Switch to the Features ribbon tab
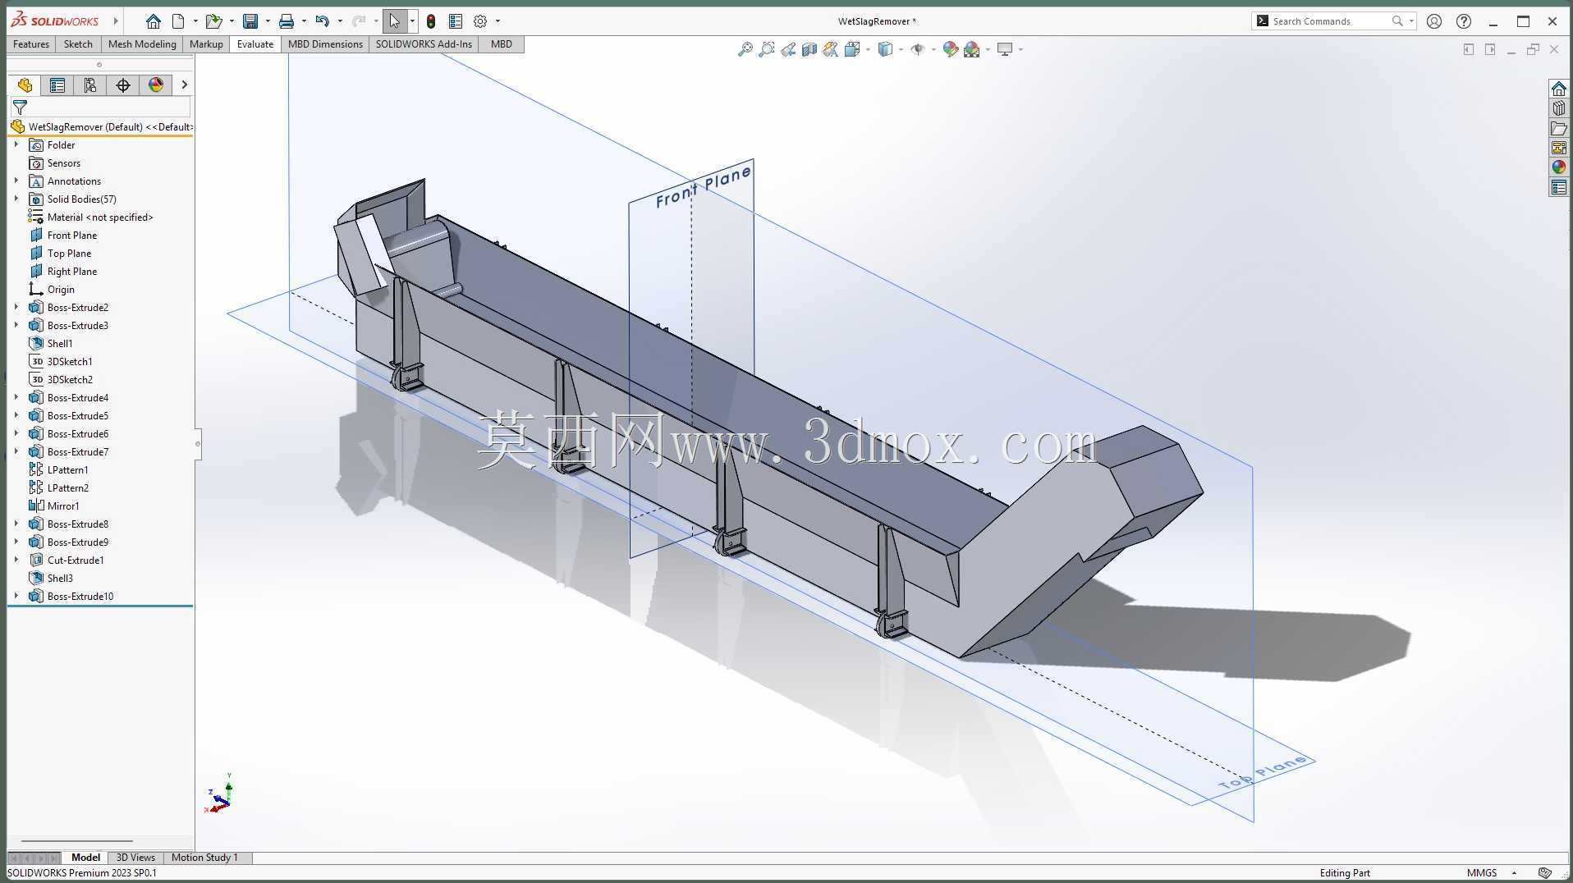This screenshot has height=883, width=1573. click(x=31, y=44)
